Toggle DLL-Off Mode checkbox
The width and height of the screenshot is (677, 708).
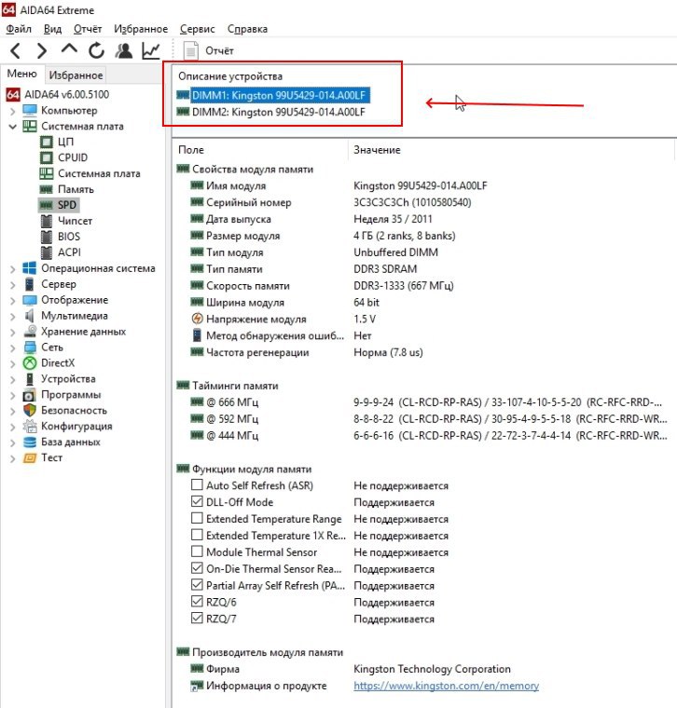pyautogui.click(x=197, y=501)
